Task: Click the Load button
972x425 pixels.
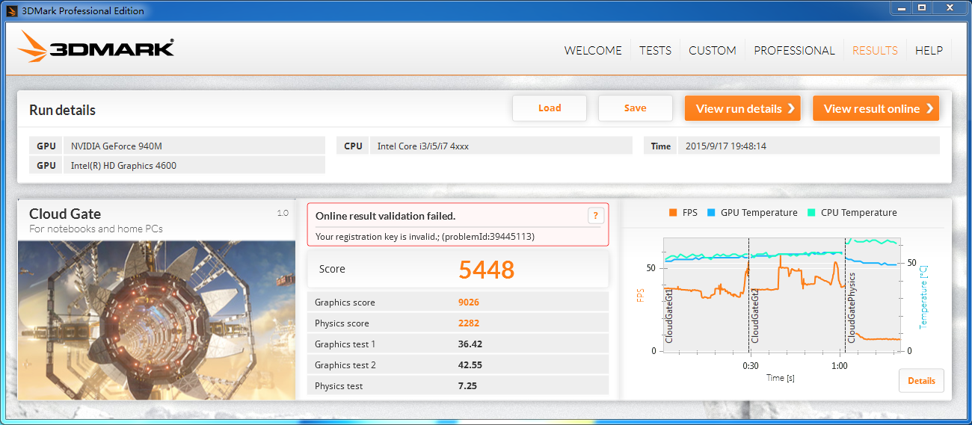Action: [x=550, y=108]
